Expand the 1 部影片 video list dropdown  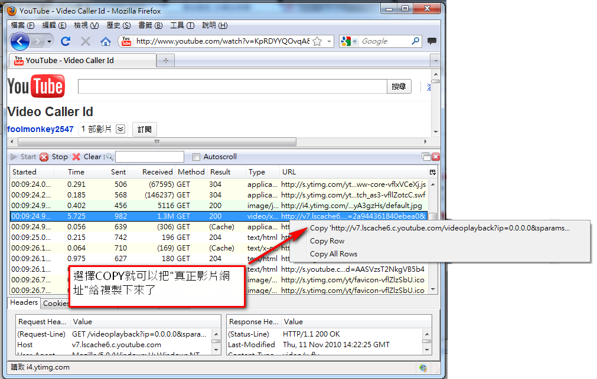click(120, 129)
